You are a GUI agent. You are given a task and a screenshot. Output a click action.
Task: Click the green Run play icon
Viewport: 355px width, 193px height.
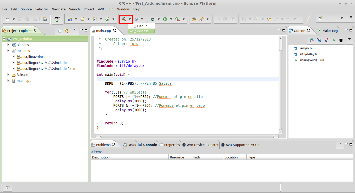pos(165,19)
